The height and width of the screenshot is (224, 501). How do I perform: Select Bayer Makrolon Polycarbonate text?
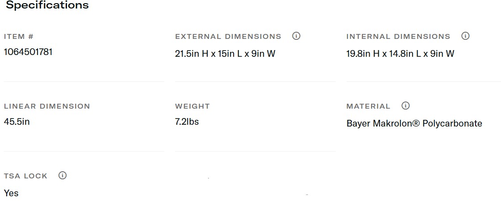tap(414, 123)
